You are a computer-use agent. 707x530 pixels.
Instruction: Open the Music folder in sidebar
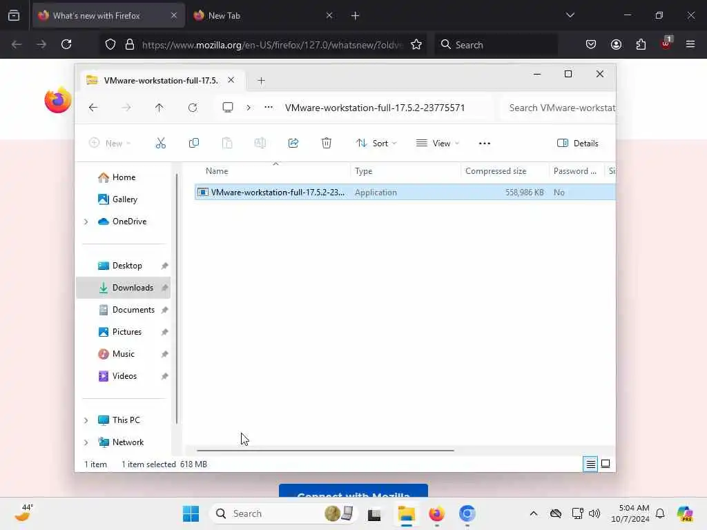click(124, 354)
